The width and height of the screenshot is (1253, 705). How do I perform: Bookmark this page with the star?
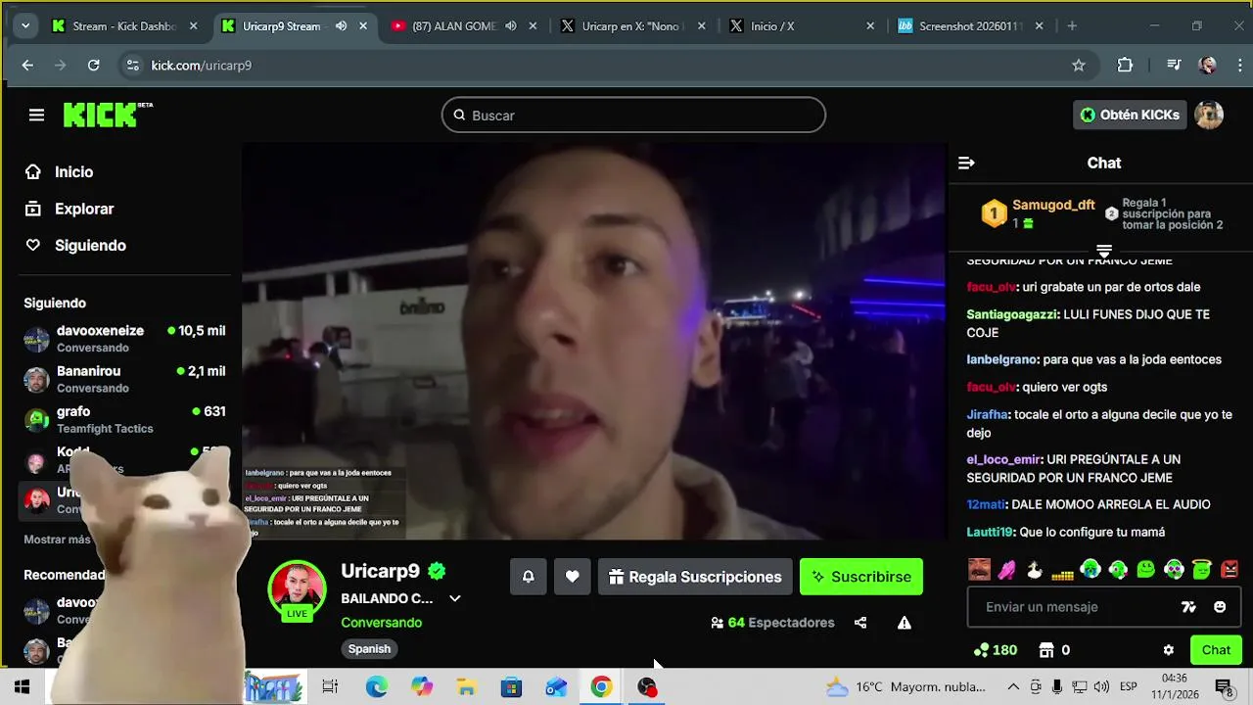tap(1079, 65)
